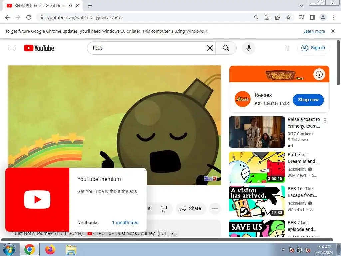The image size is (341, 256).
Task: Click jacknjellify channel under Battle for Dream Island
Action: (x=297, y=169)
